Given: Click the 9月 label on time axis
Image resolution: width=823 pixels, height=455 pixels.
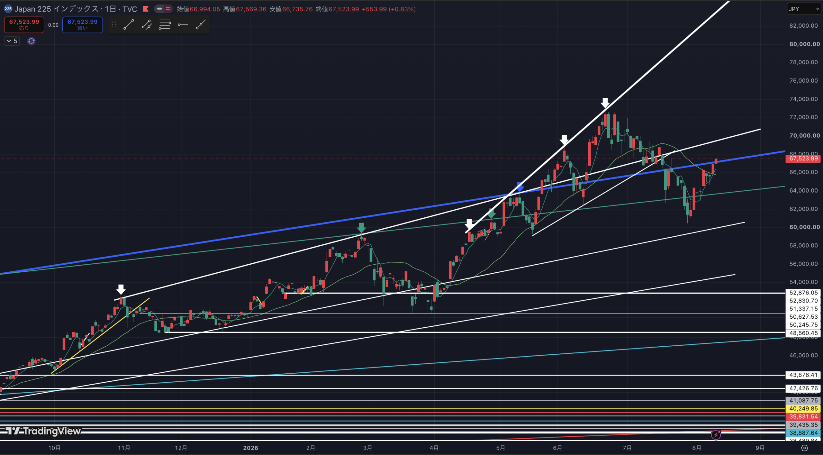Looking at the screenshot, I should [760, 448].
